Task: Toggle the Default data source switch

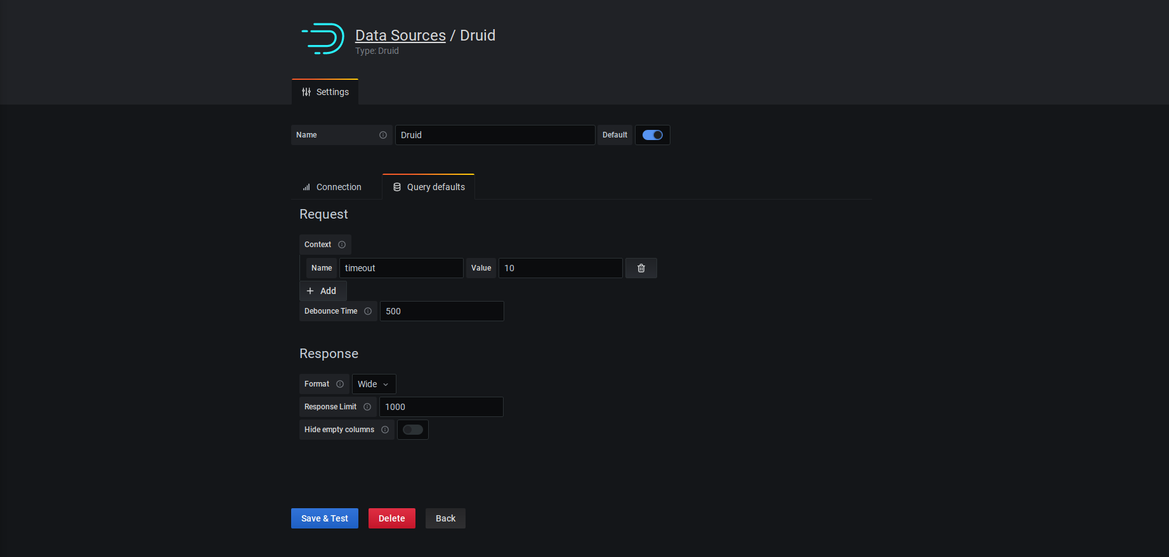Action: point(652,135)
